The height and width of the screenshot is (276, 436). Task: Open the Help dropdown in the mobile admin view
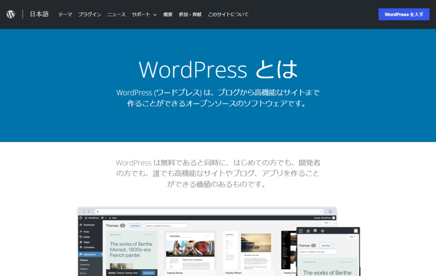tap(352, 237)
